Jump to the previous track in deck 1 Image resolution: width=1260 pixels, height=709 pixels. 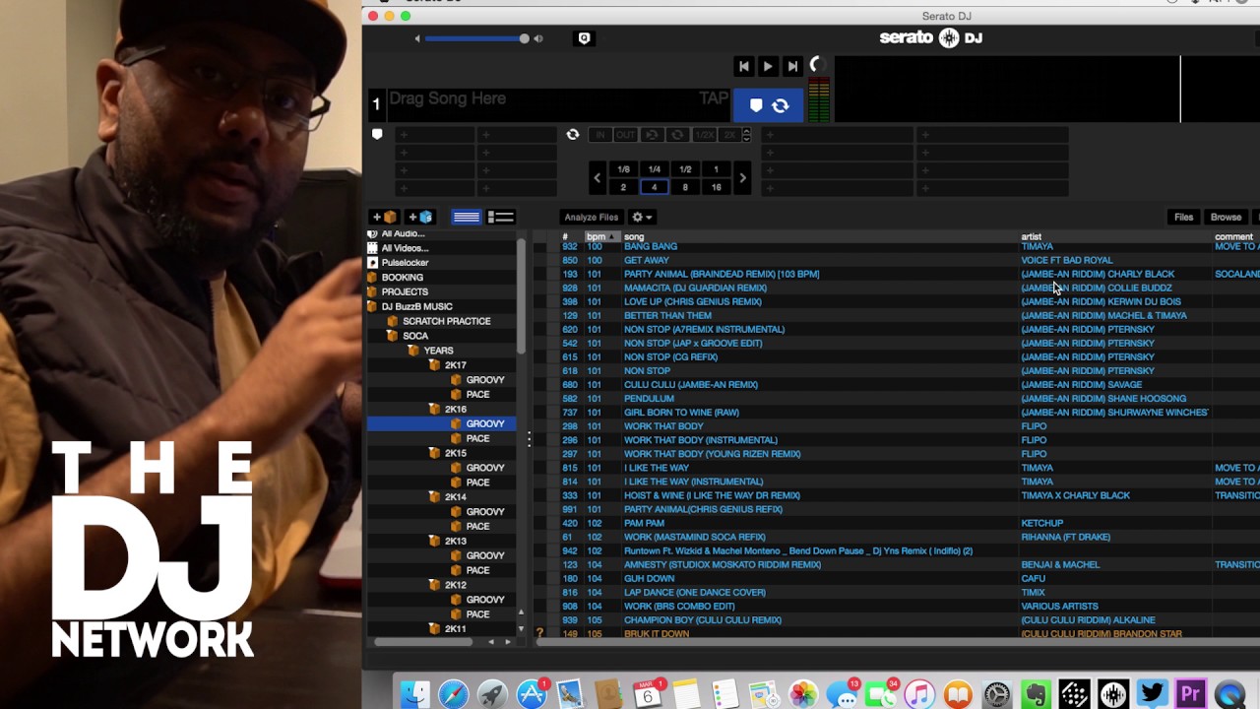[x=744, y=66]
